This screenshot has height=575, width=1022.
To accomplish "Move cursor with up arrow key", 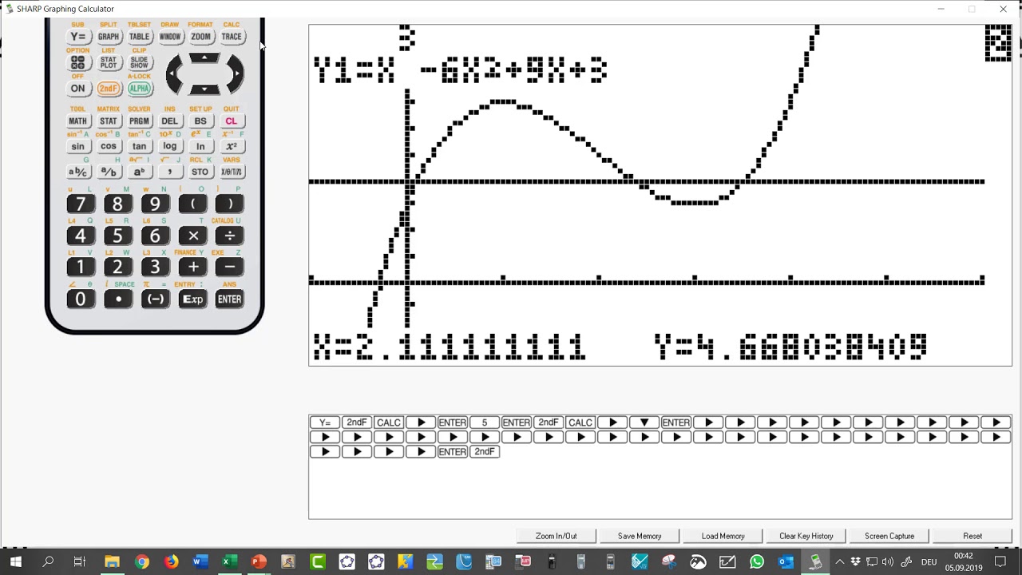I will (204, 58).
